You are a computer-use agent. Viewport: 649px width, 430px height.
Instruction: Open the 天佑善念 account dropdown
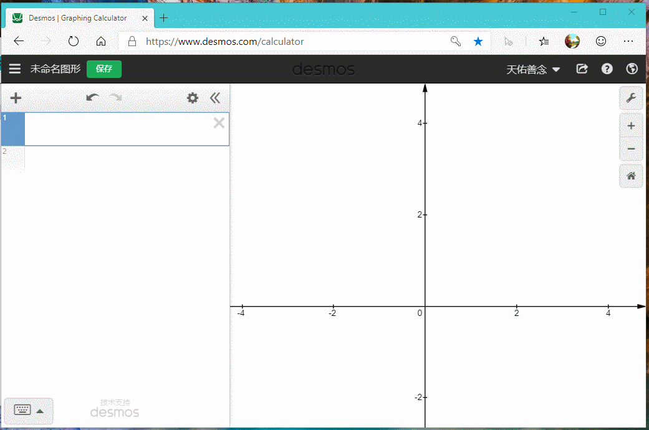[533, 69]
